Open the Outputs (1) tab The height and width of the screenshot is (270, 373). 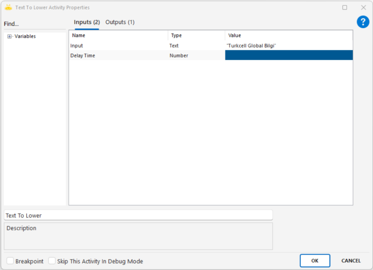[120, 22]
